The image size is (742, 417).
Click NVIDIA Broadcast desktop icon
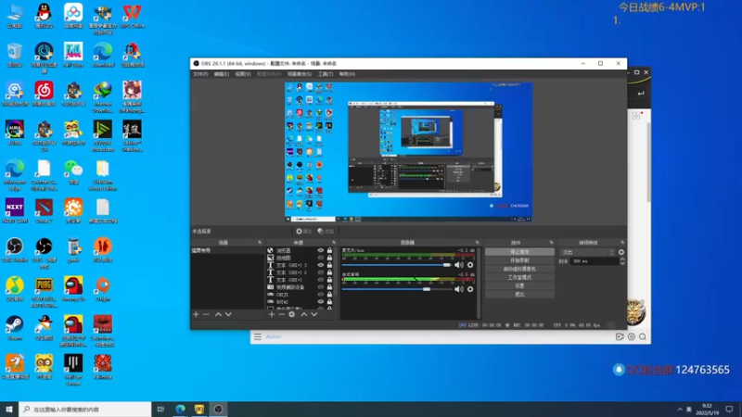point(103,135)
